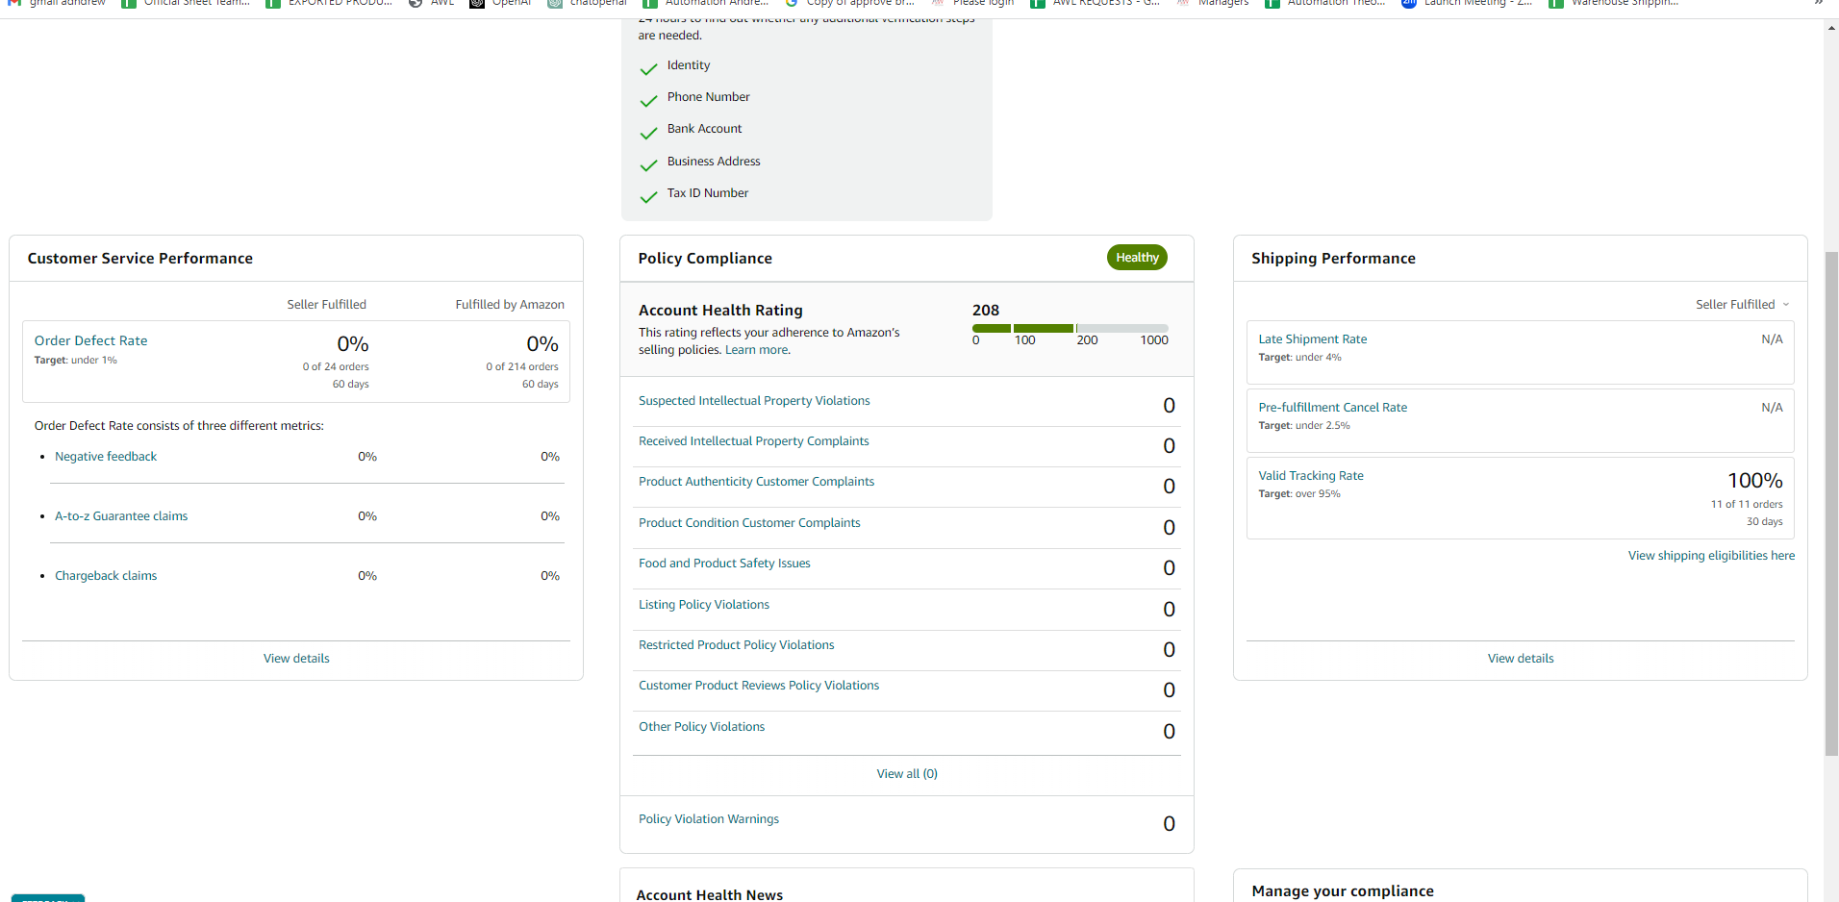Open the Negative feedback metric
The image size is (1839, 902).
click(106, 457)
